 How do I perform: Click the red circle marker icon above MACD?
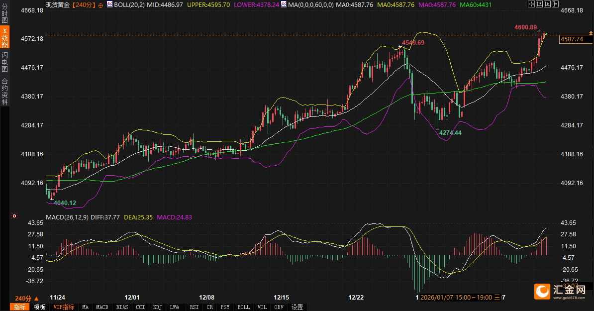coord(14,216)
